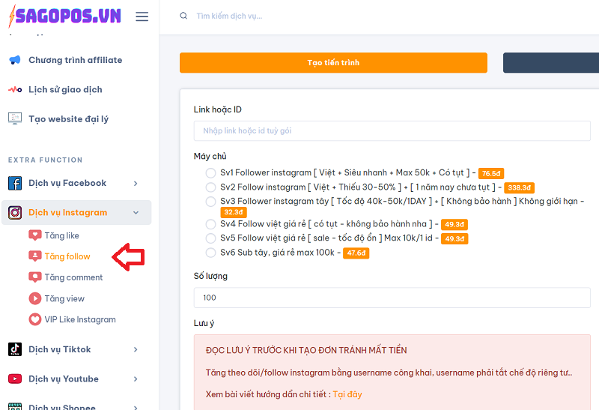Viewport: 599px width, 410px height.
Task: Click the Link hoặc ID input field
Action: point(392,130)
